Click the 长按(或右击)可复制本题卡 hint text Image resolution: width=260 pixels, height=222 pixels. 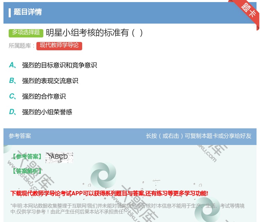pos(199,136)
